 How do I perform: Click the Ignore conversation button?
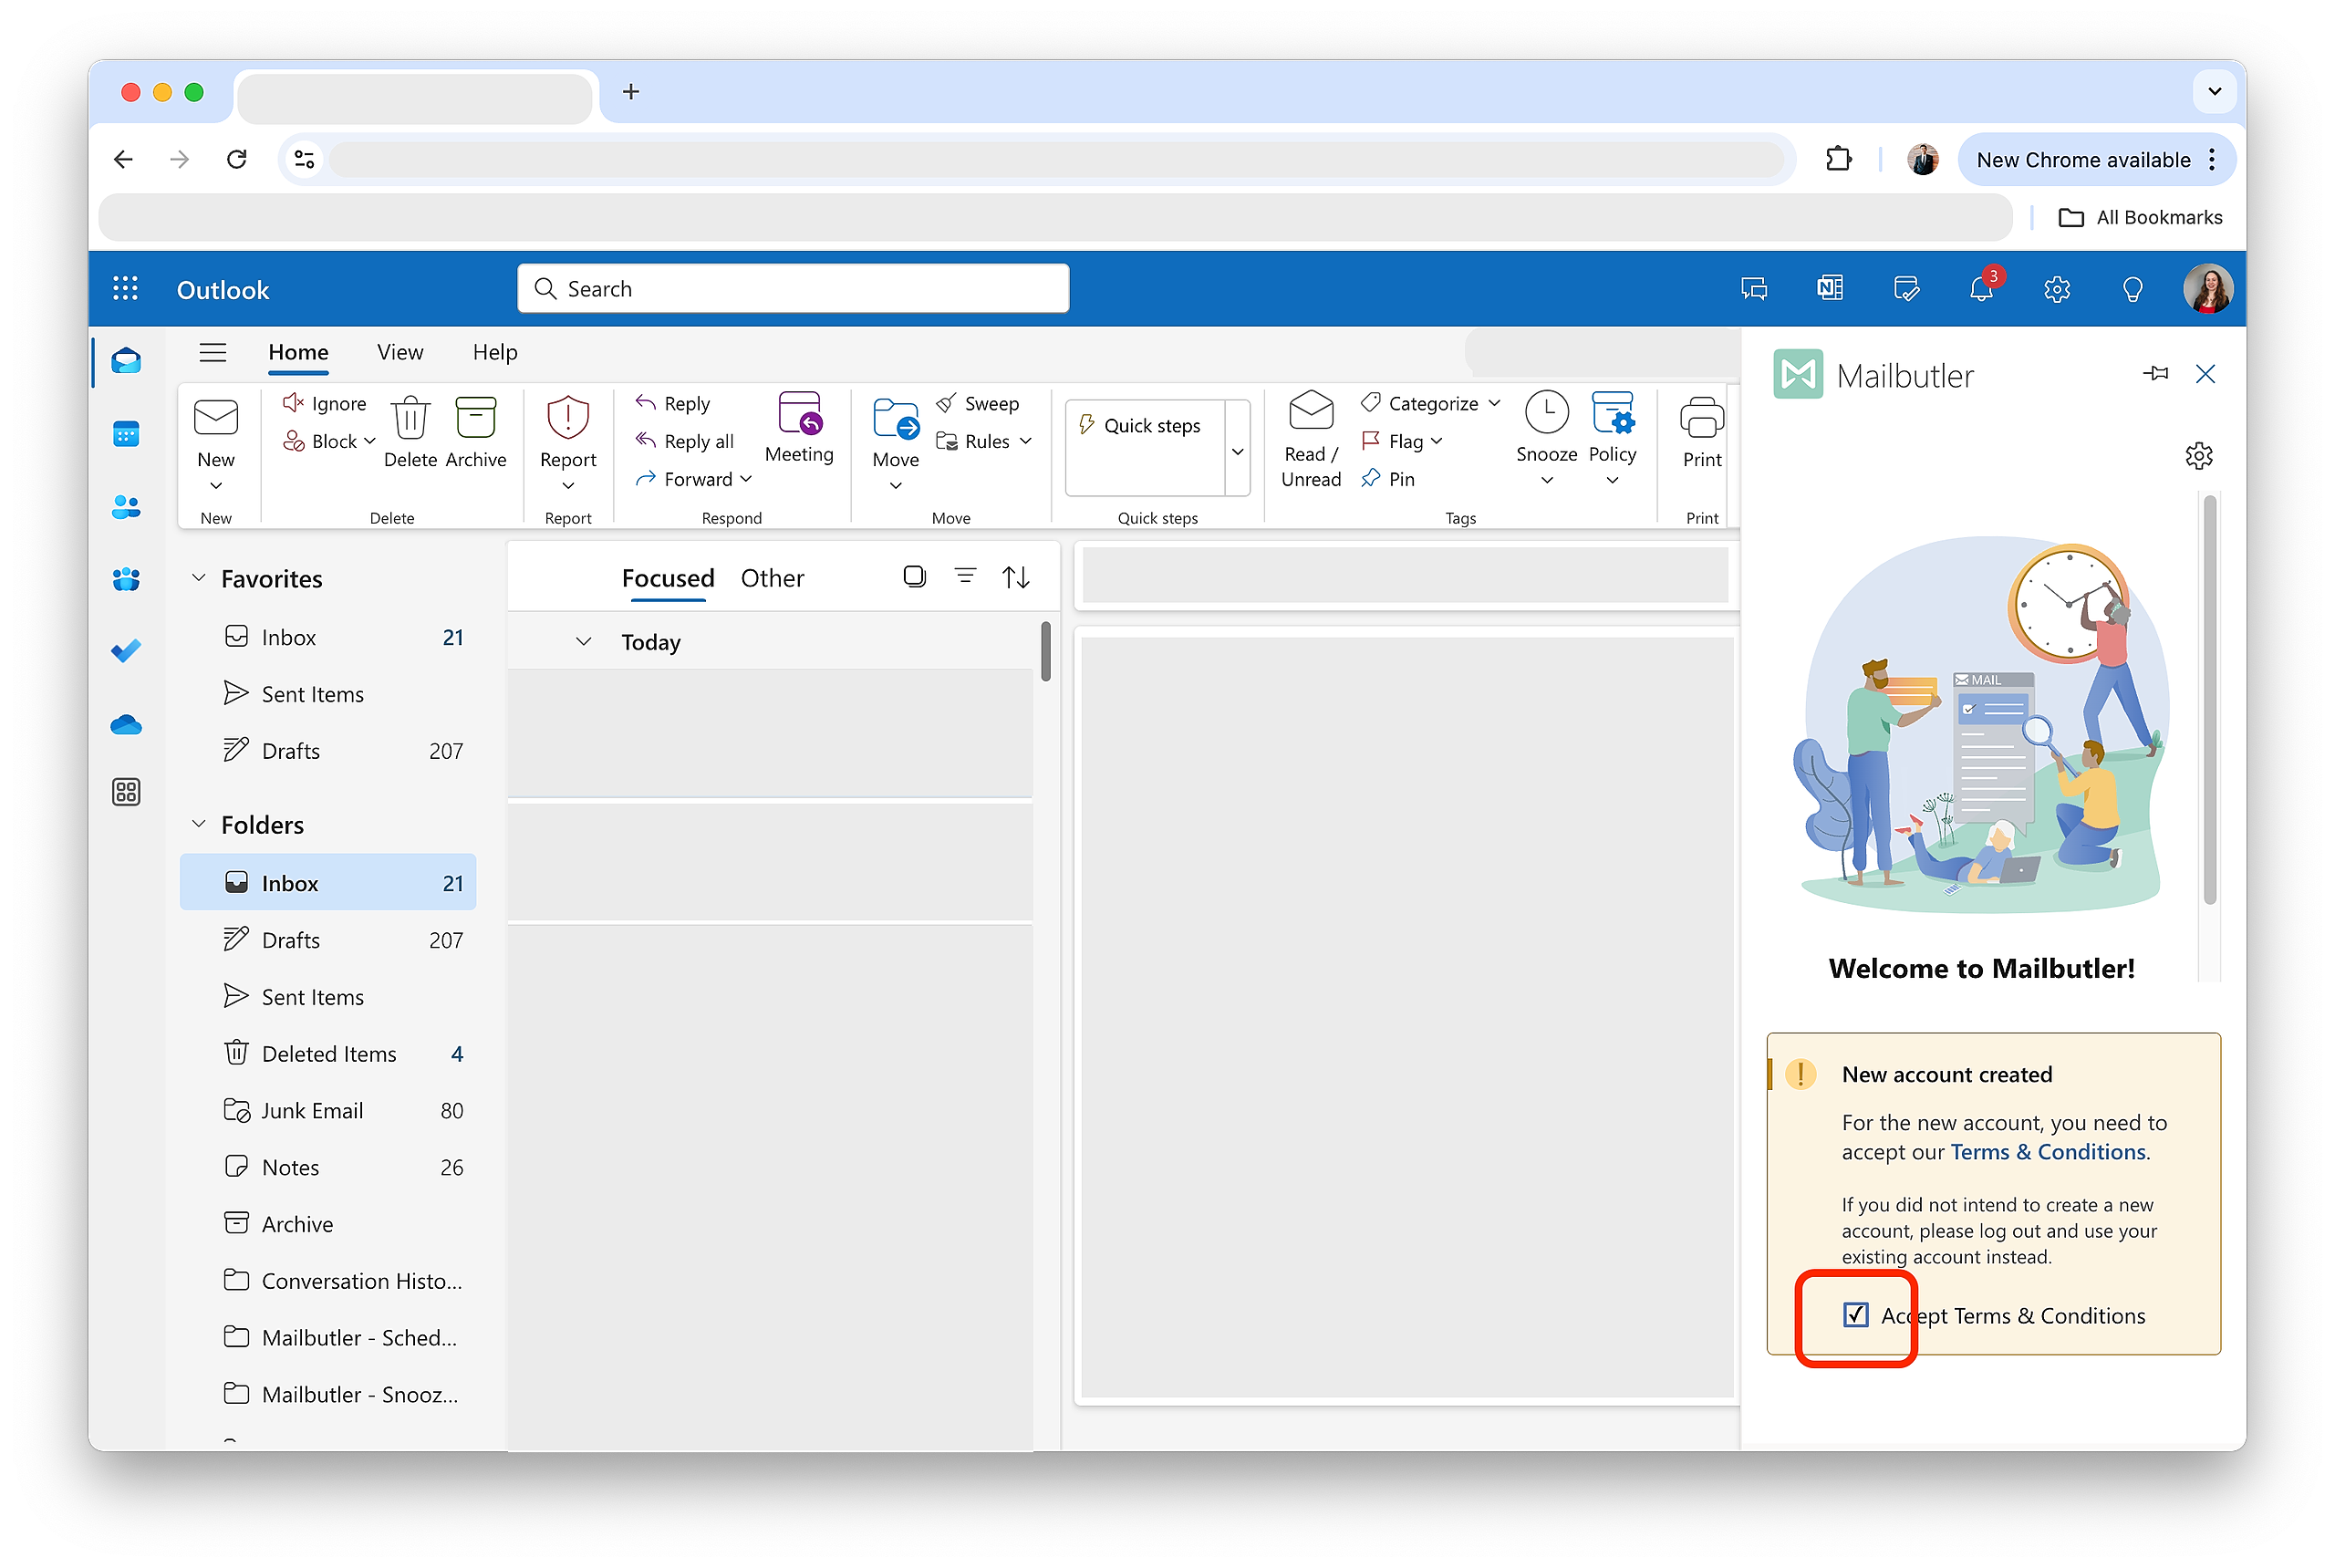click(x=324, y=403)
